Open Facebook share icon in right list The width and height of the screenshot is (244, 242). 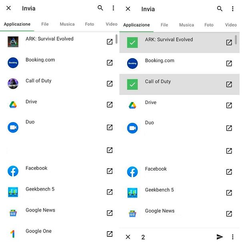pos(229,172)
